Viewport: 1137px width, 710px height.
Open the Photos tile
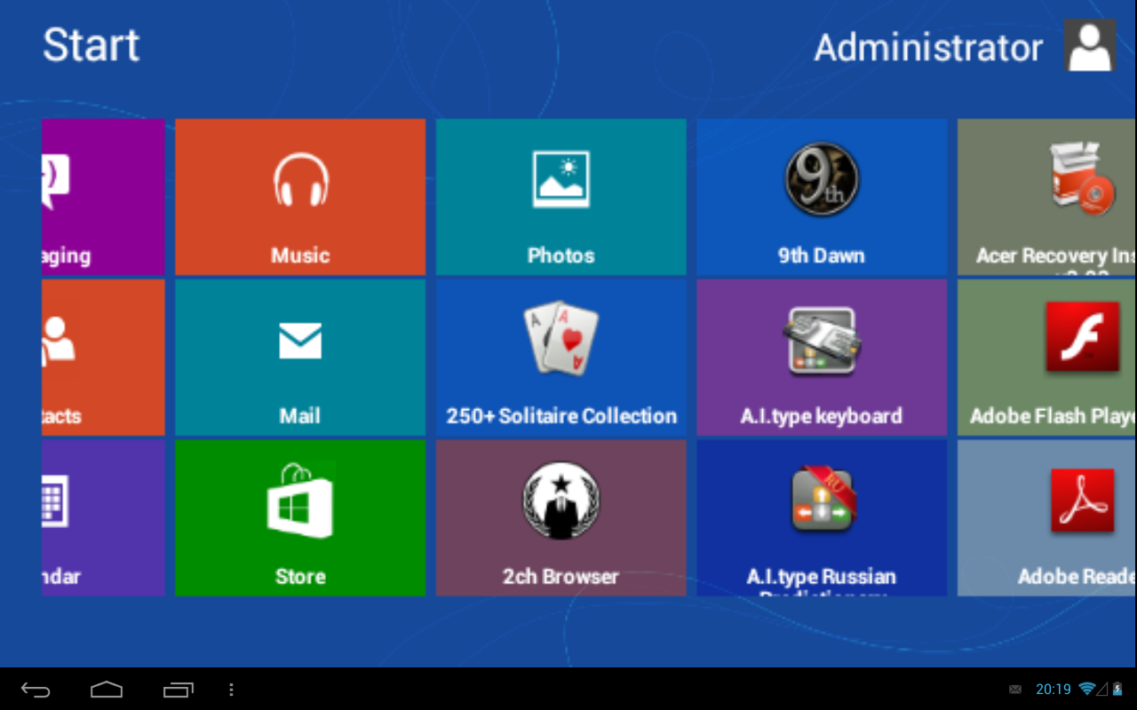pyautogui.click(x=561, y=197)
